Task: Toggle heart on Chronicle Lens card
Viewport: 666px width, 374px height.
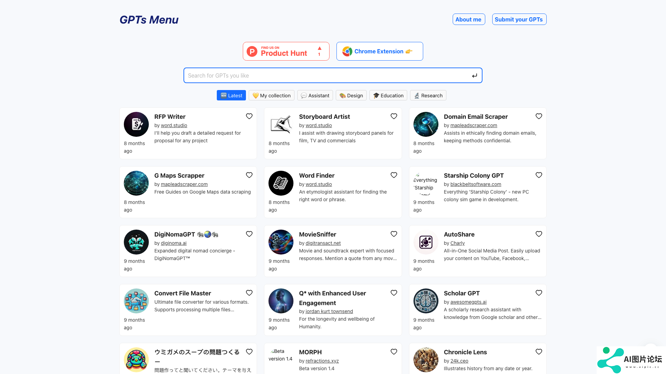Action: pyautogui.click(x=539, y=352)
